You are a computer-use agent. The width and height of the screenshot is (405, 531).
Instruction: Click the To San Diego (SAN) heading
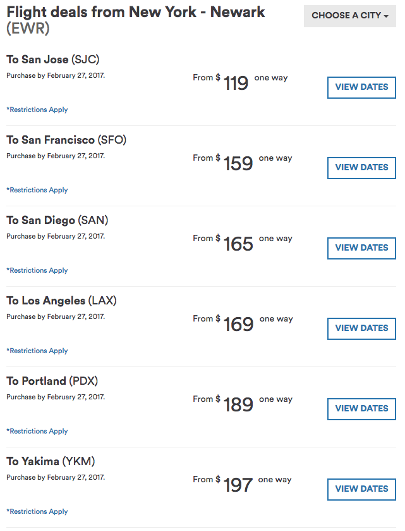click(57, 220)
